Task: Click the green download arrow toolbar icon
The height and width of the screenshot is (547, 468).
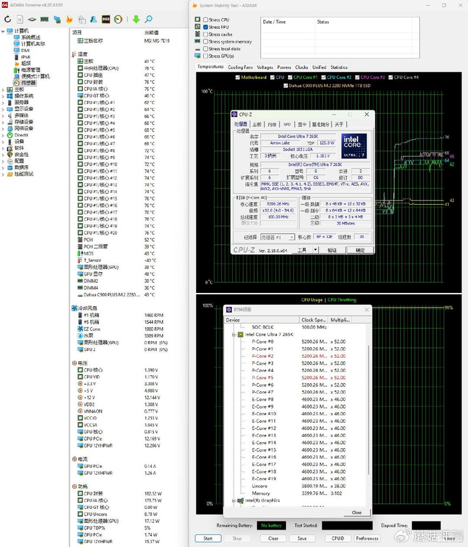Action: (136, 19)
